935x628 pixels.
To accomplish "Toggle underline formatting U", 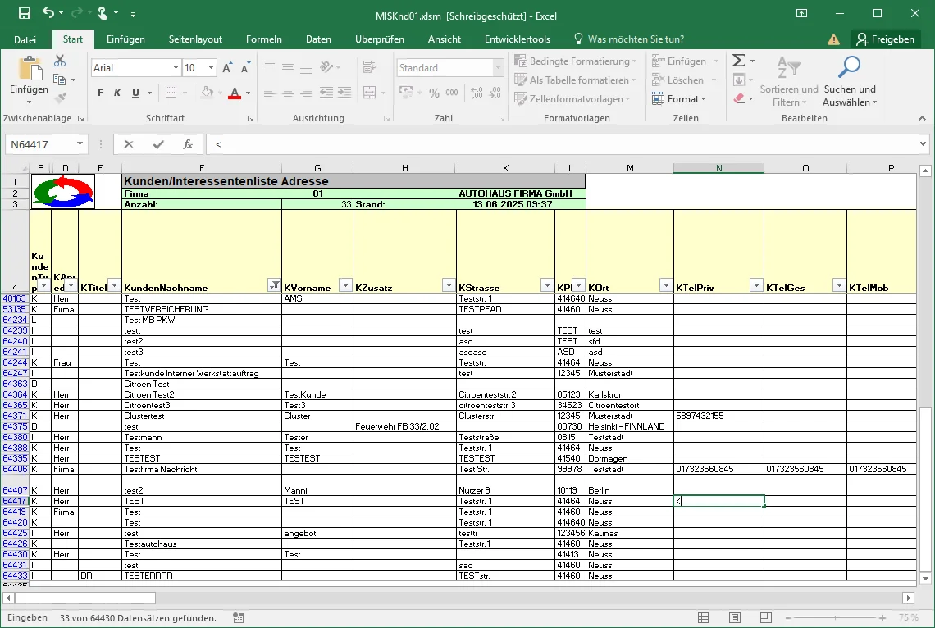I will pos(135,93).
